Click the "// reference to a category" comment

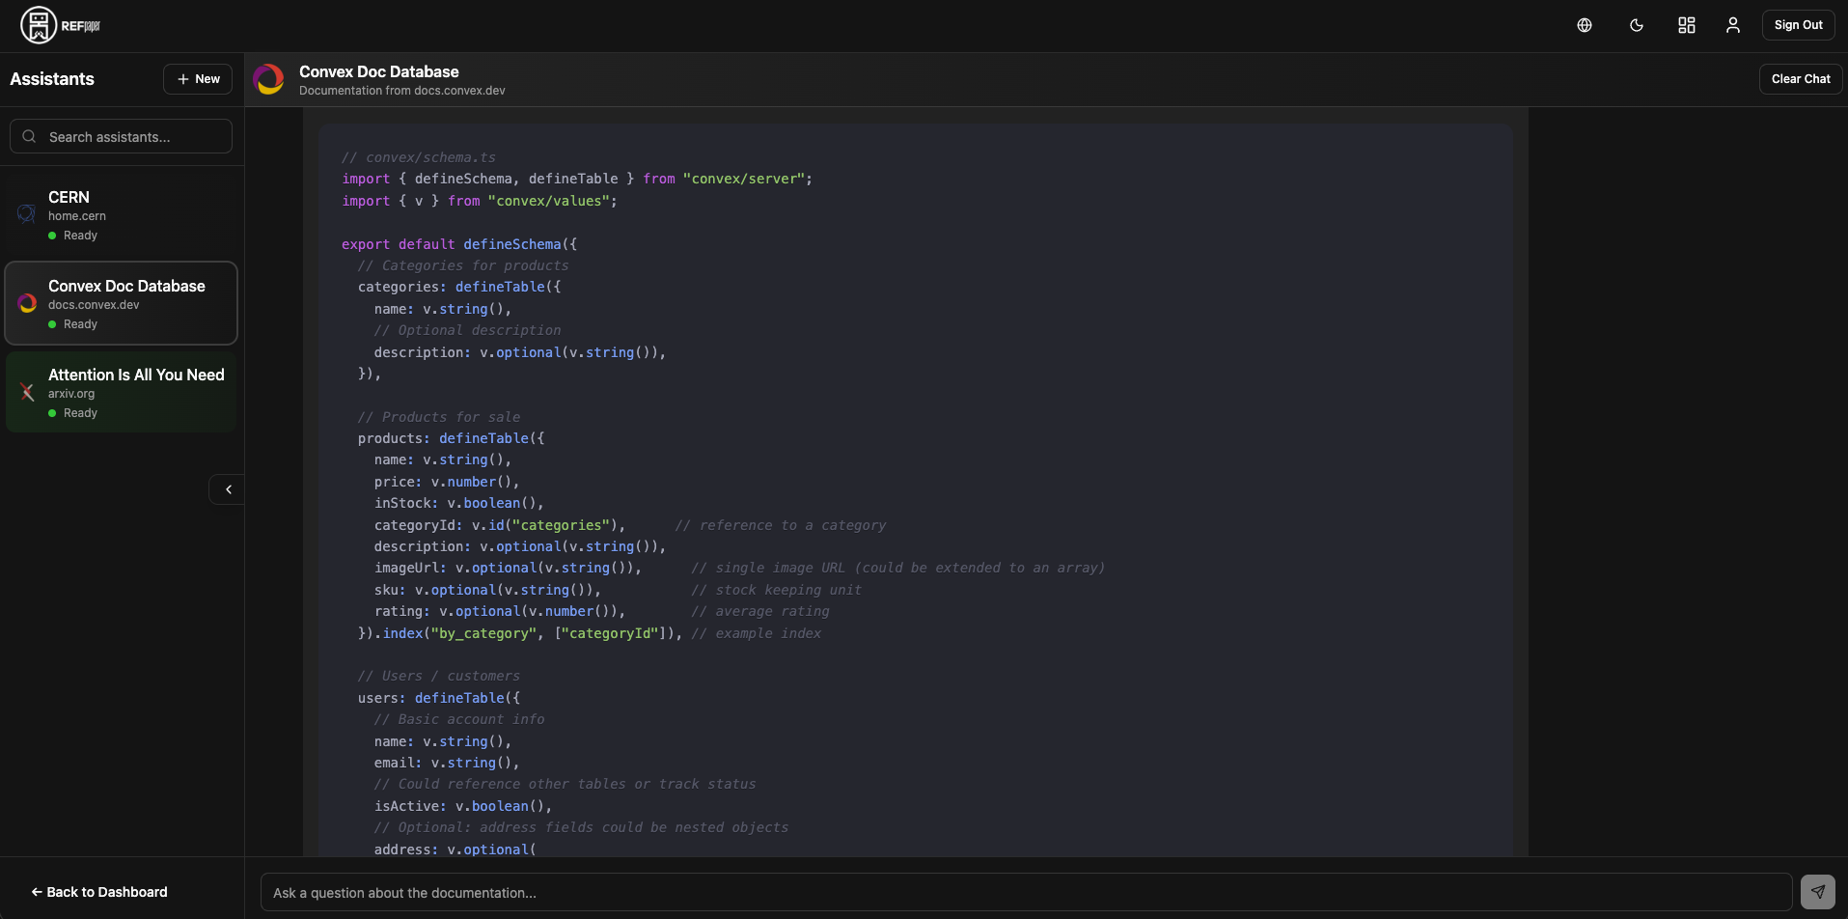coord(781,525)
